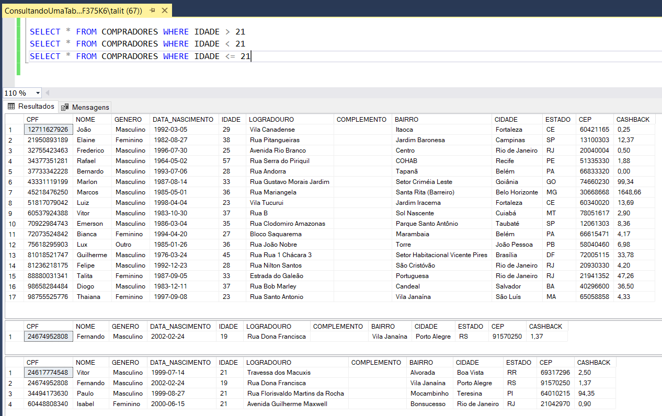Click the CEP cell 74660230
Screen dimensions: 662x416
pyautogui.click(x=595, y=182)
